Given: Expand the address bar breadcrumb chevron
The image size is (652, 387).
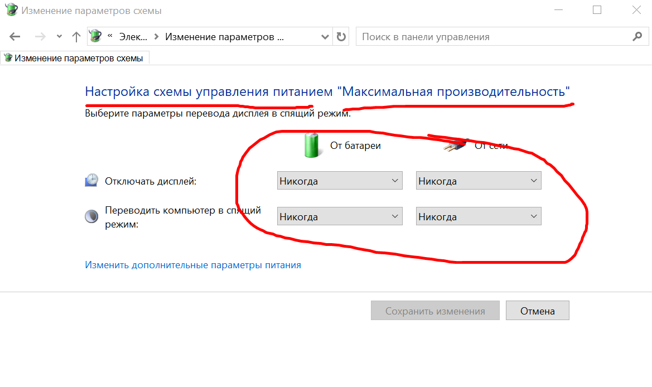Looking at the screenshot, I should (325, 36).
